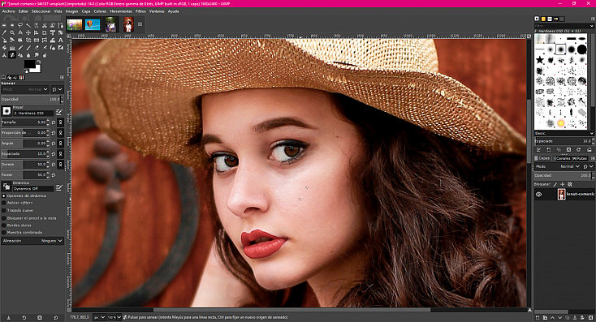The width and height of the screenshot is (596, 322).
Task: Open paint mode group dropdown beside Modo
Action: coord(57,89)
